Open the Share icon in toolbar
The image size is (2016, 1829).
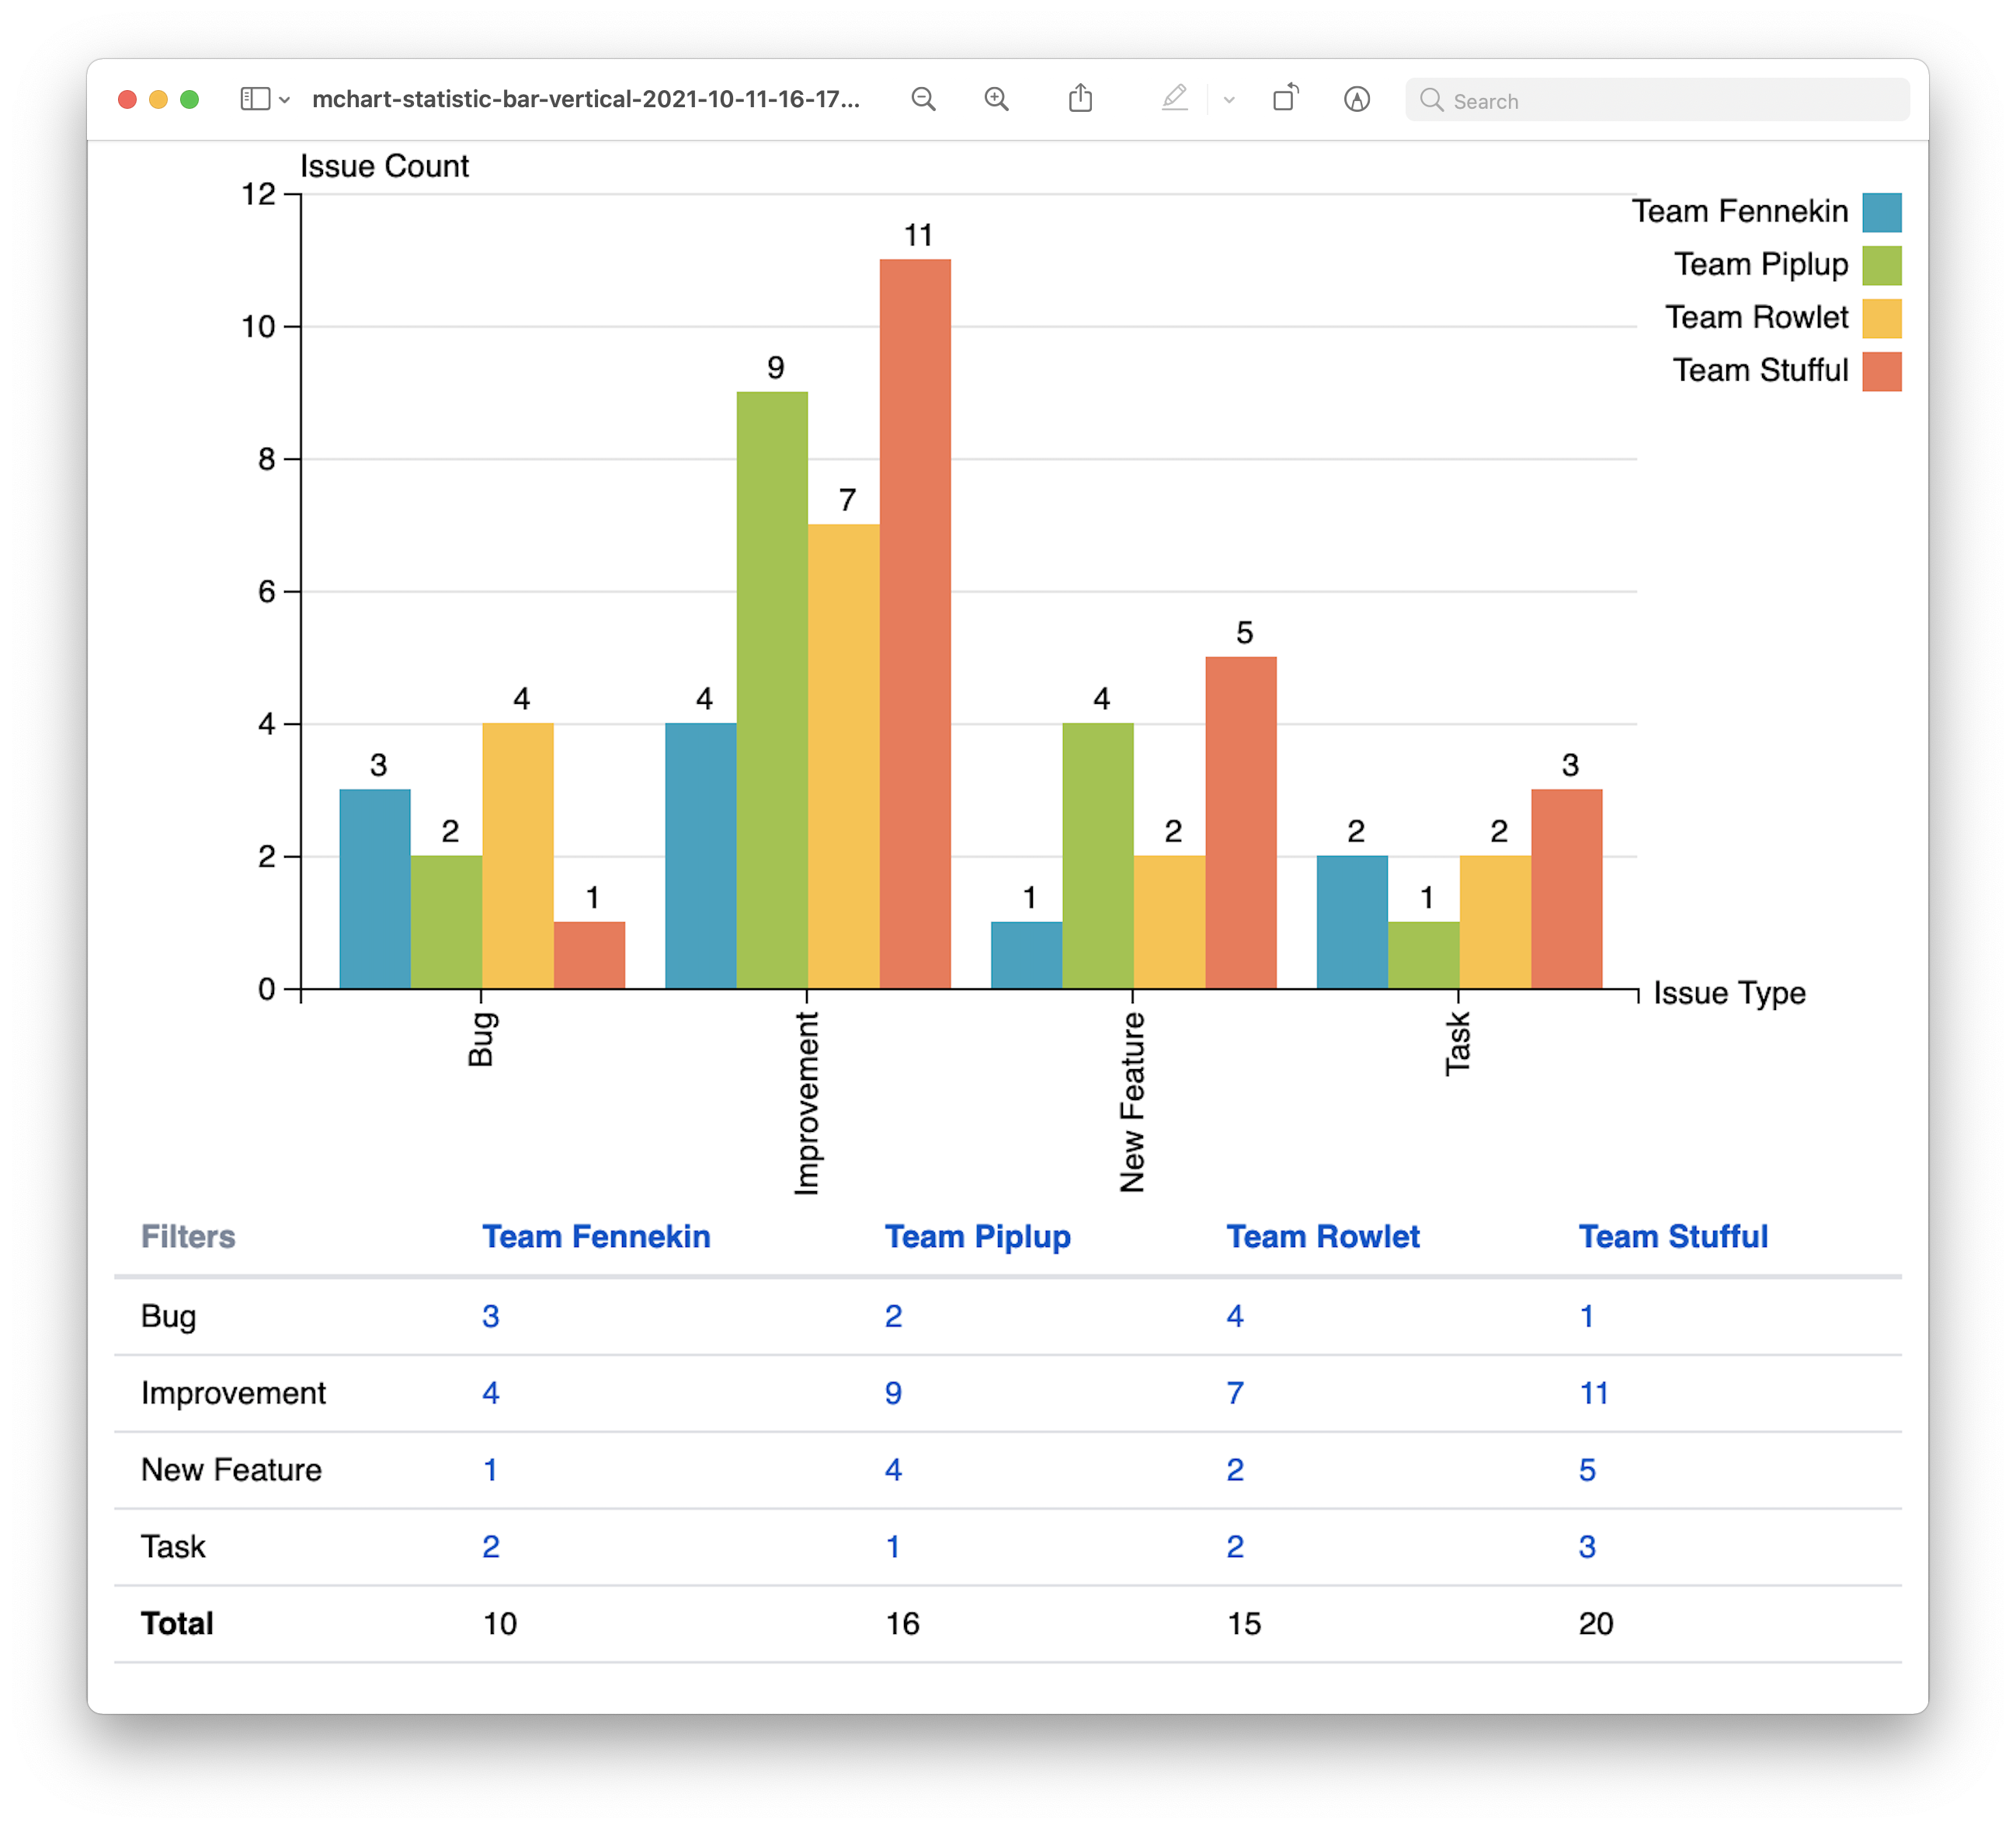[1080, 99]
